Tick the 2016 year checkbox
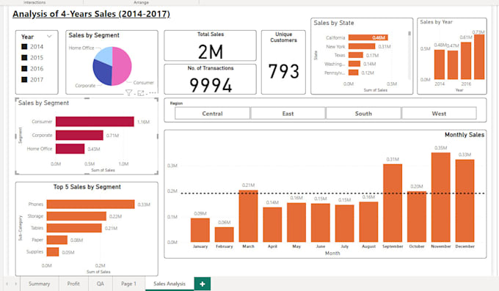The width and height of the screenshot is (499, 291). click(x=24, y=69)
